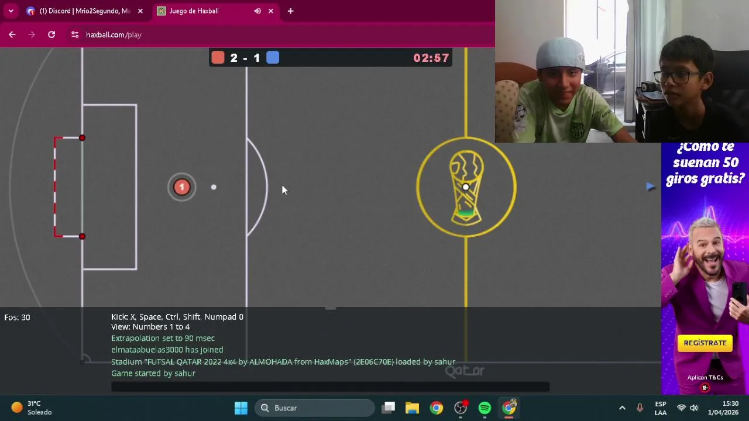Click 'Extrapolation set to 90 msec' message
749x421 pixels.
tap(163, 339)
